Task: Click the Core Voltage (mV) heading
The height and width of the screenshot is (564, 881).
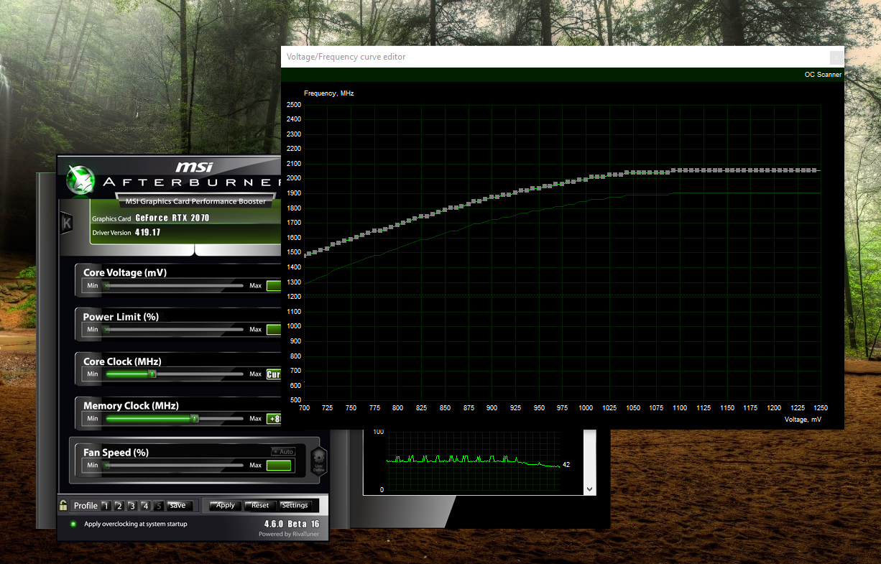Action: [125, 272]
